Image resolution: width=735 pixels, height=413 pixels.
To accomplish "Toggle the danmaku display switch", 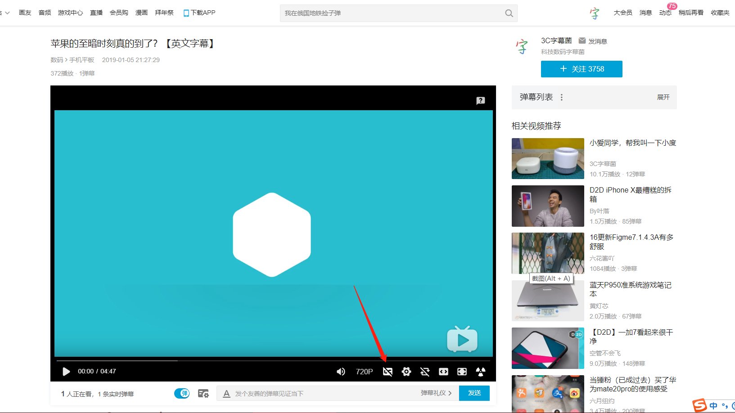I will [x=182, y=393].
